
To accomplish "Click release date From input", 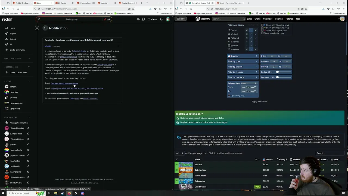I will coord(249,87).
